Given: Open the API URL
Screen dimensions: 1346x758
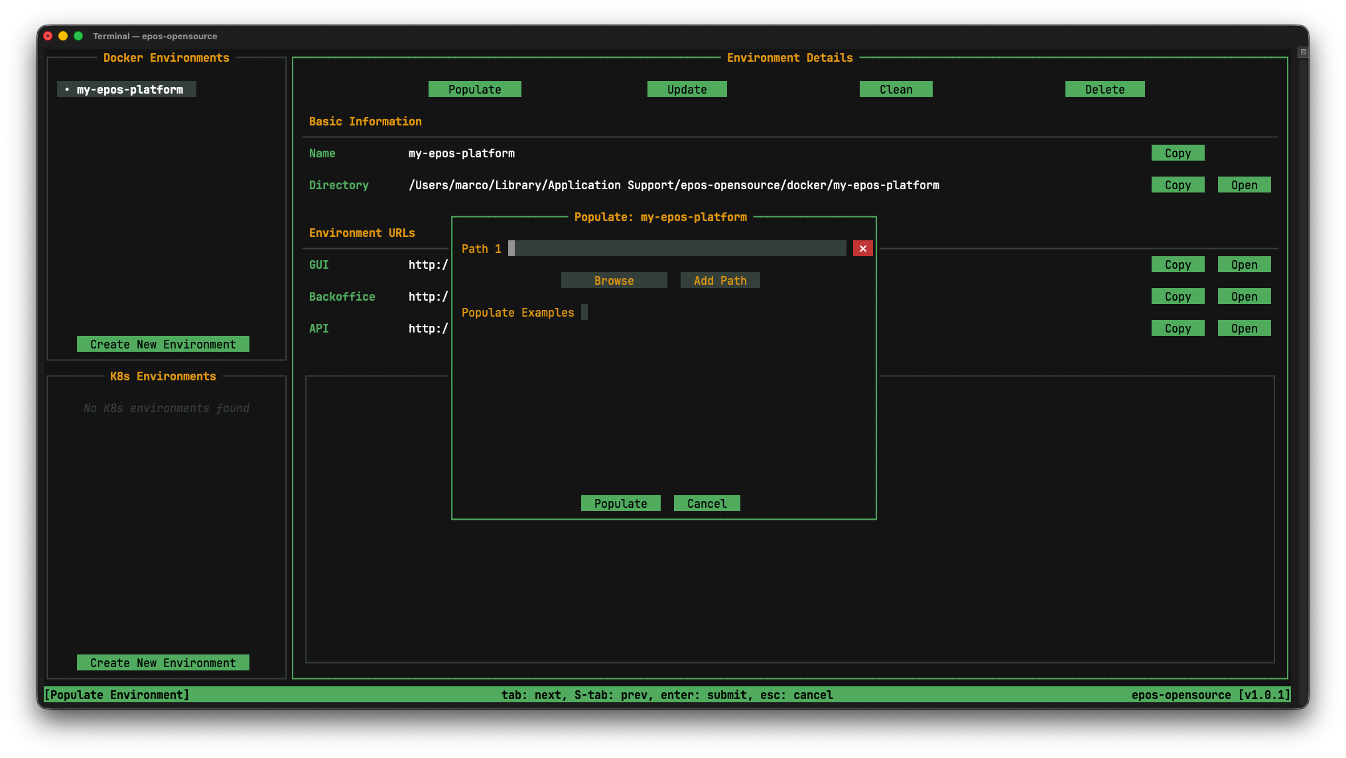Looking at the screenshot, I should pos(1244,328).
